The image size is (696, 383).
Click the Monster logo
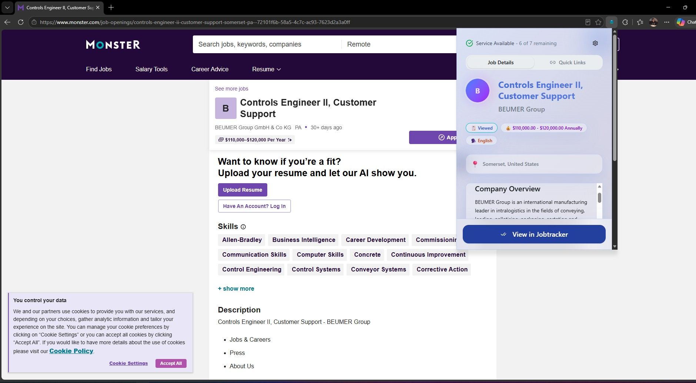[113, 45]
